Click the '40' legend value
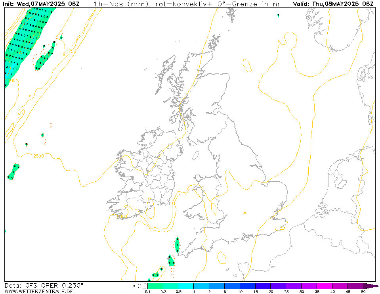The width and height of the screenshot is (380, 294). [332, 292]
